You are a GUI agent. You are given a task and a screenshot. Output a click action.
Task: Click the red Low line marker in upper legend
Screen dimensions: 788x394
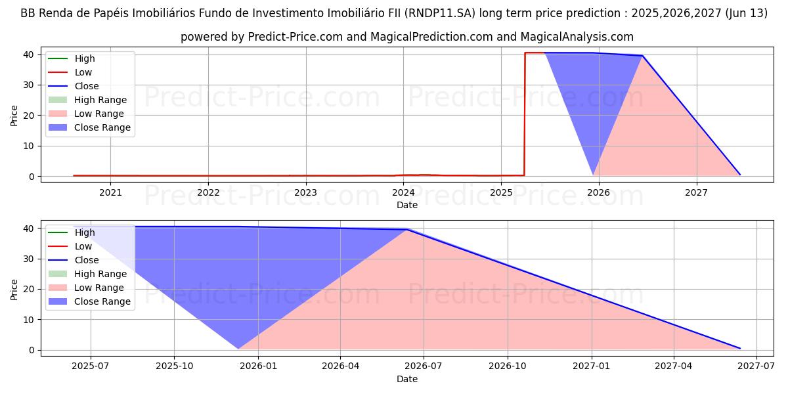(x=60, y=73)
